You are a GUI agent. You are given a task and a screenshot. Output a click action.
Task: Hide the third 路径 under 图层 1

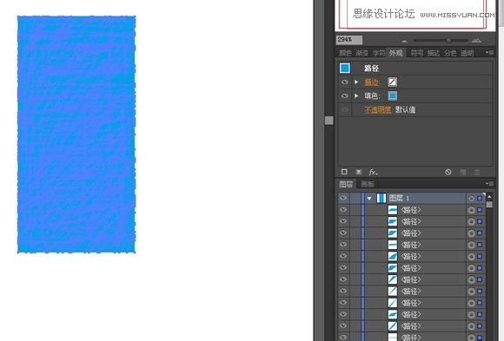(343, 233)
